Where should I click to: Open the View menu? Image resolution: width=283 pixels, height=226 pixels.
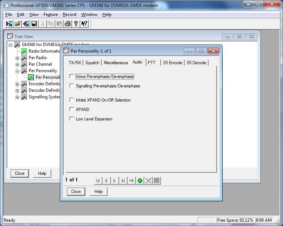(34, 15)
